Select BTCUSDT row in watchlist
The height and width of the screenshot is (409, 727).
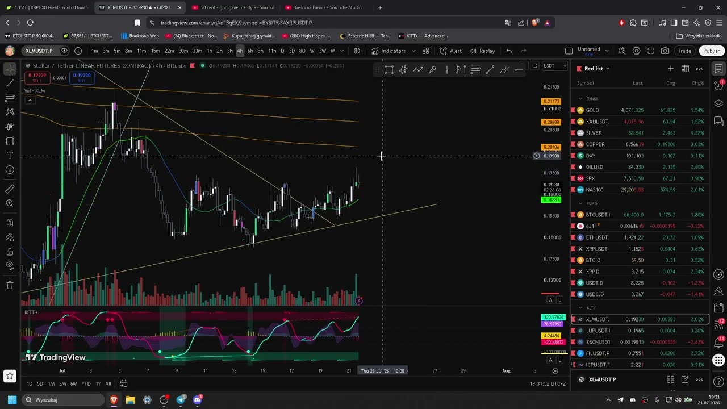(x=640, y=215)
